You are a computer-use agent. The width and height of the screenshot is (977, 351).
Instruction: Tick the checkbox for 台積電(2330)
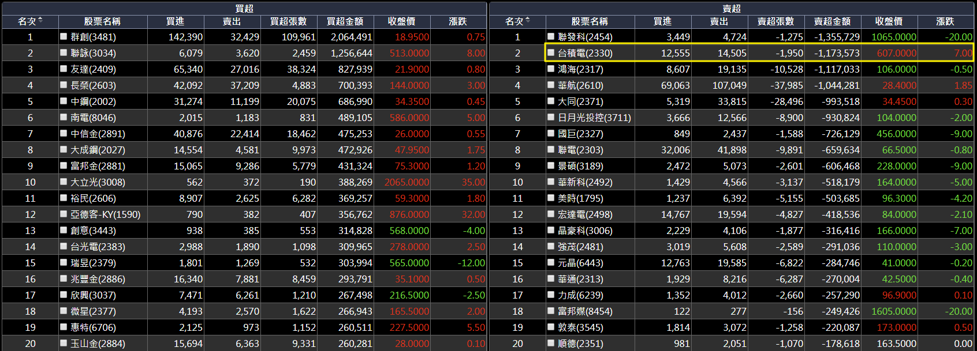tap(551, 52)
